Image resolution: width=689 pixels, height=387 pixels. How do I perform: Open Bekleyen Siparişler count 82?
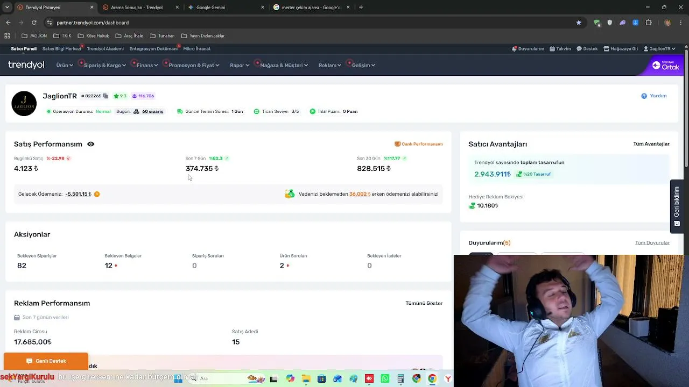coord(22,266)
